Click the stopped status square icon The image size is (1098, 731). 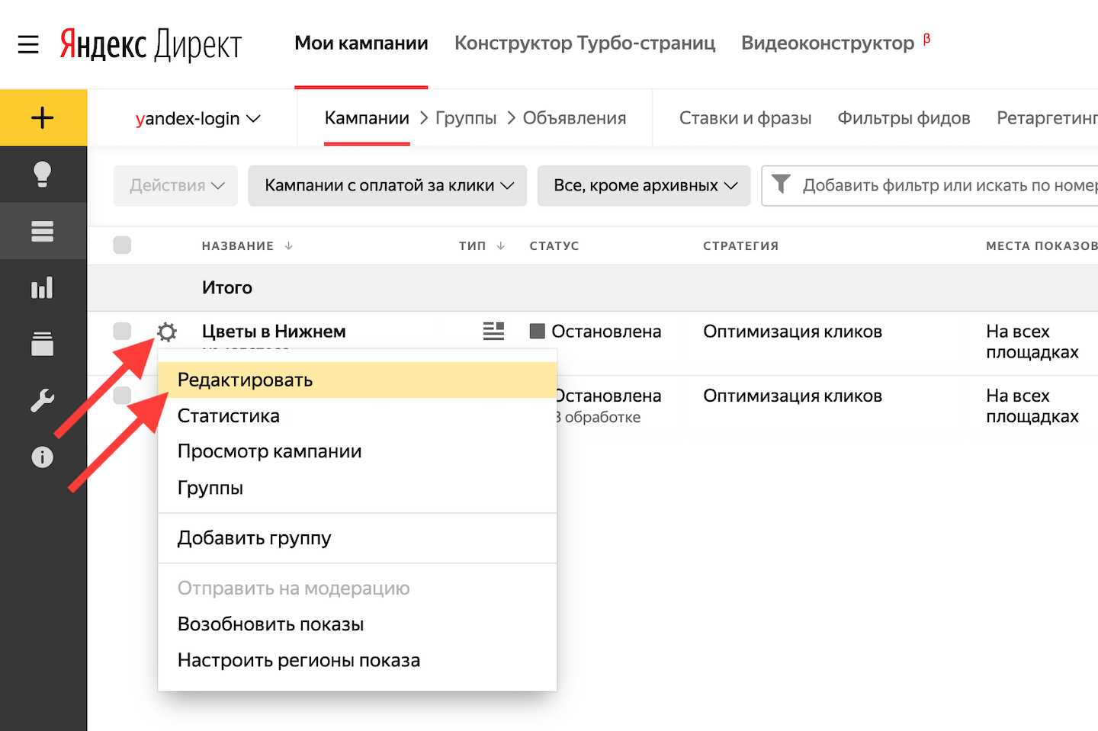(x=538, y=331)
